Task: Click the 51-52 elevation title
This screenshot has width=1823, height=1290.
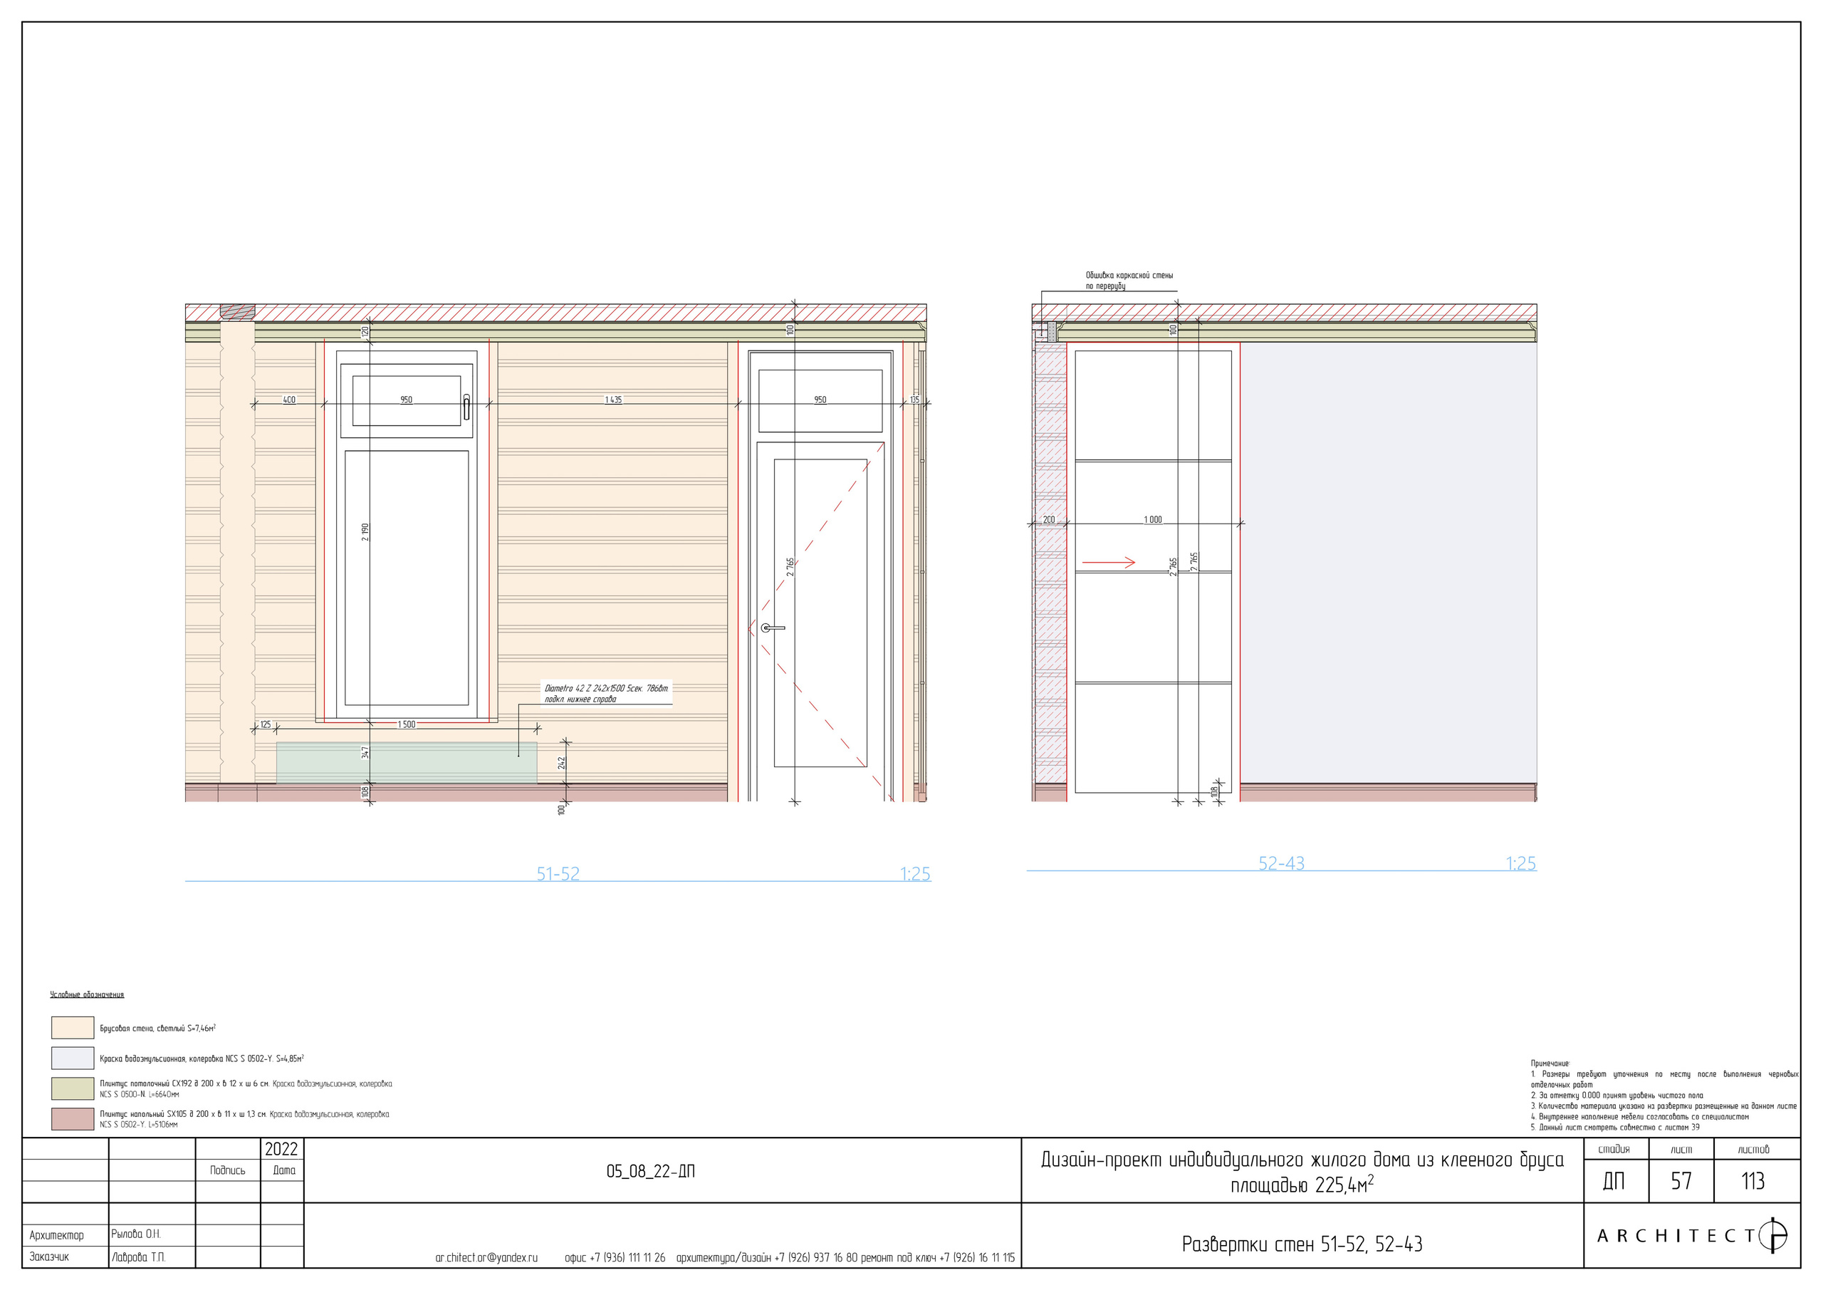Action: click(558, 874)
